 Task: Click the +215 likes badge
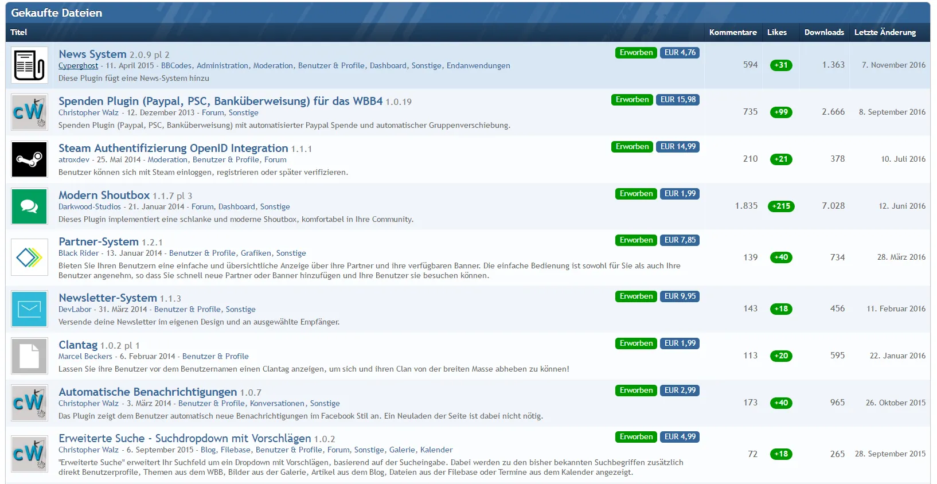[x=780, y=206]
